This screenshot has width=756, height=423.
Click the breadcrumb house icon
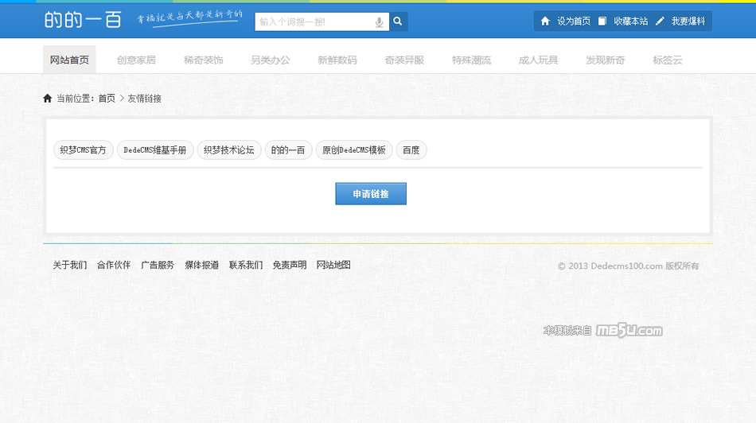[x=48, y=99]
